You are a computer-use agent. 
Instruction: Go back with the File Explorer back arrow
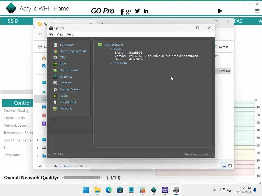pos(40,34)
